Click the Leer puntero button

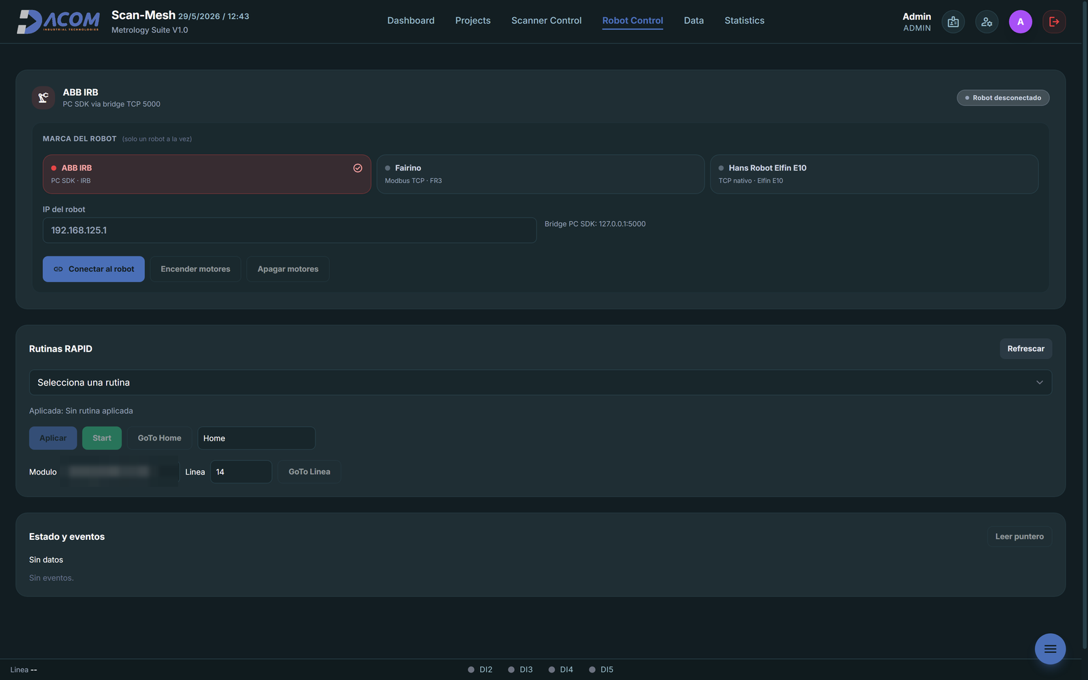pos(1019,537)
